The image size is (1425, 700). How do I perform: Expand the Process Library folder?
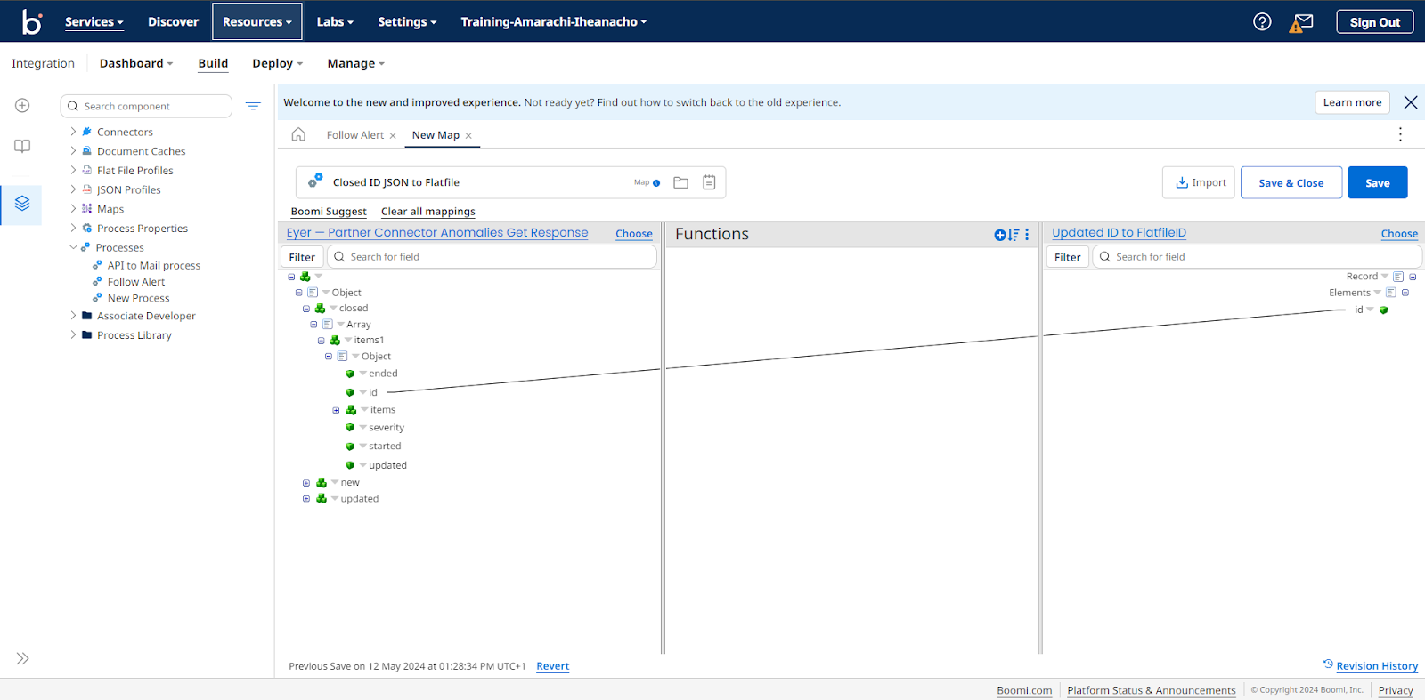pos(73,335)
